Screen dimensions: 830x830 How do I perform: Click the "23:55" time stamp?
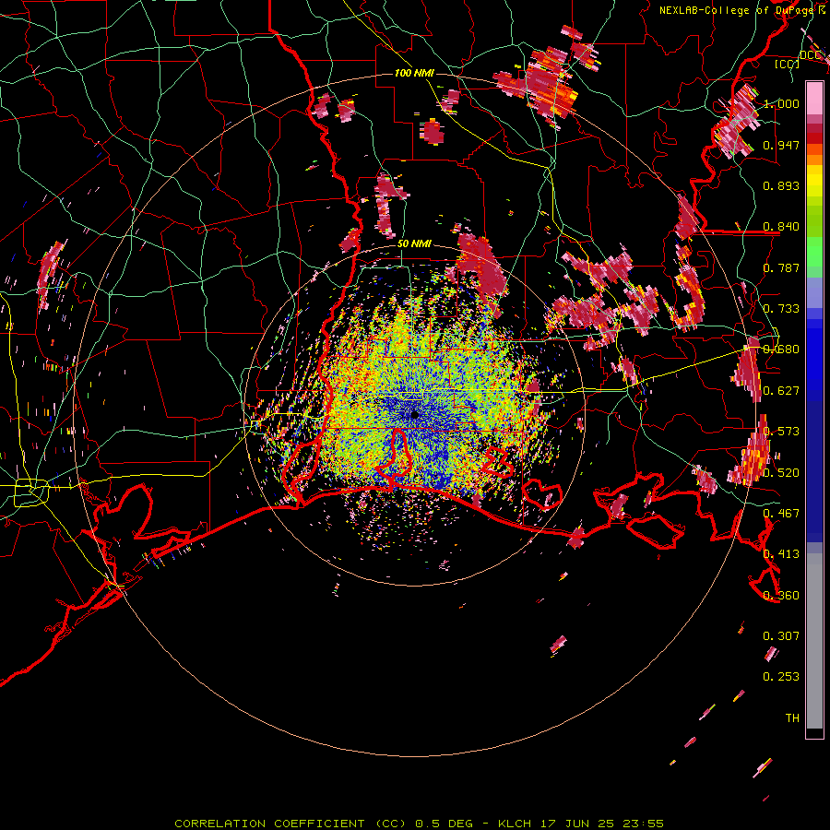(x=643, y=824)
